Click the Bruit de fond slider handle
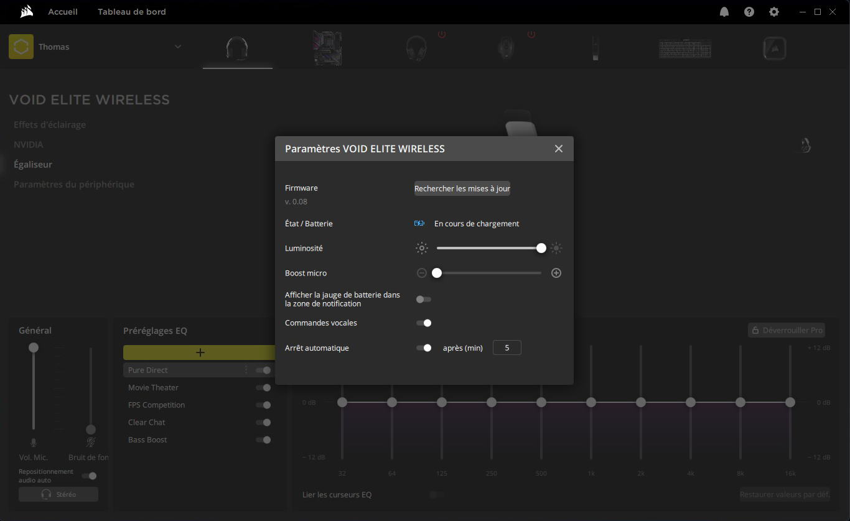 [91, 430]
